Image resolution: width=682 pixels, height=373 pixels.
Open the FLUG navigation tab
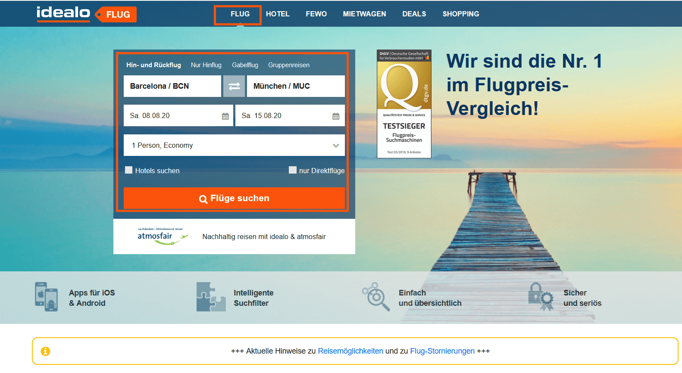[240, 14]
